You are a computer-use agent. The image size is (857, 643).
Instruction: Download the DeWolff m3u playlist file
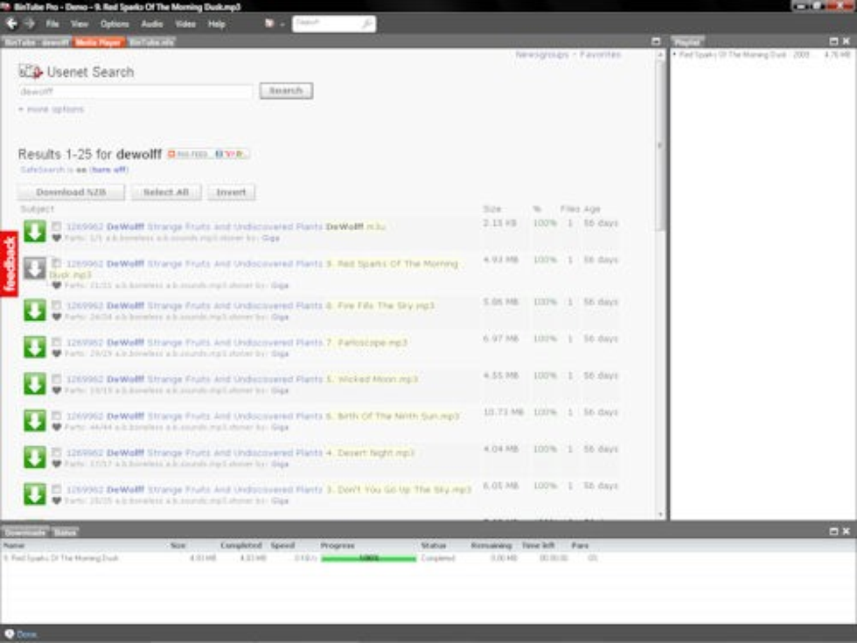point(34,231)
